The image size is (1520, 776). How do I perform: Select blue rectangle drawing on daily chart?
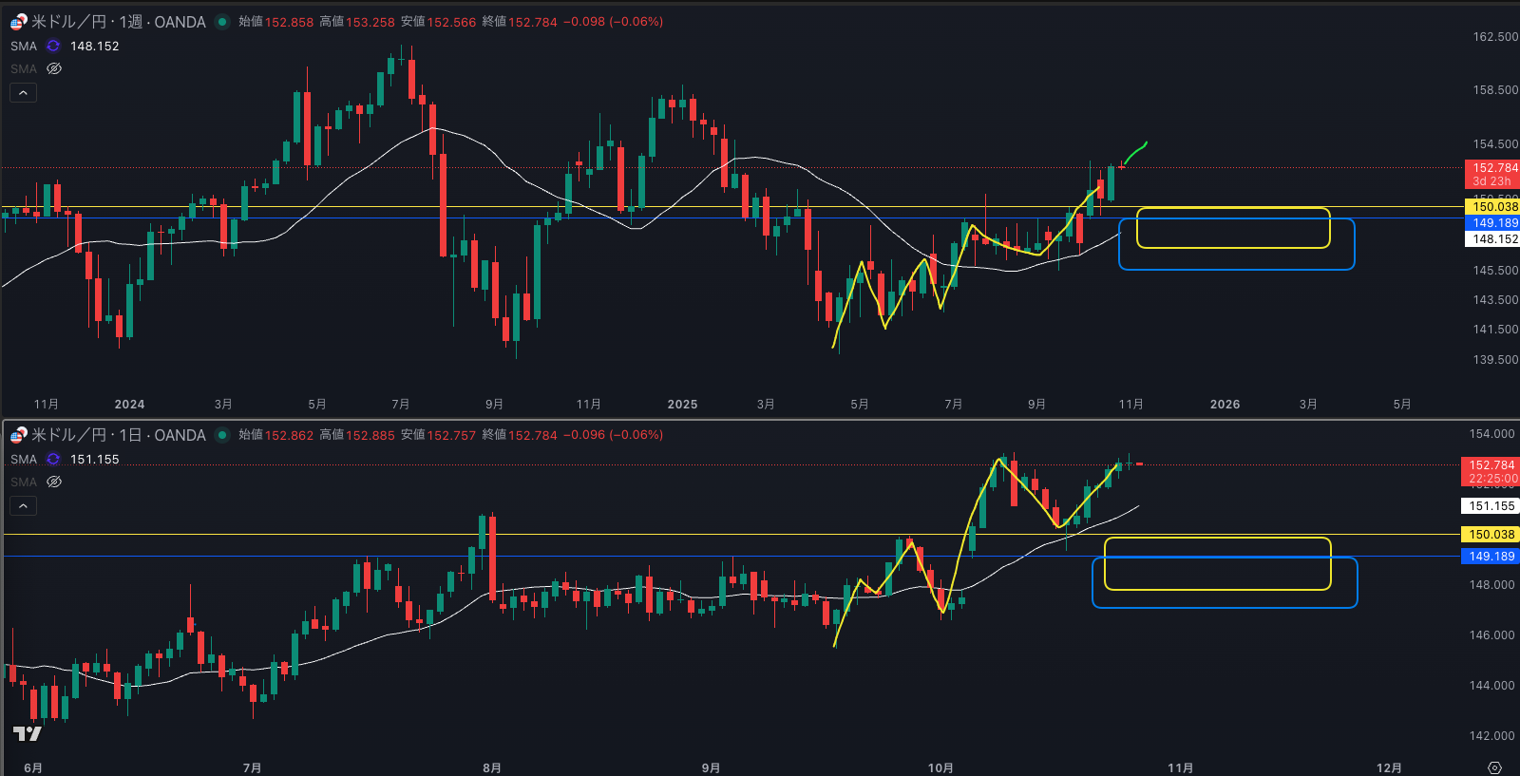click(x=1225, y=606)
